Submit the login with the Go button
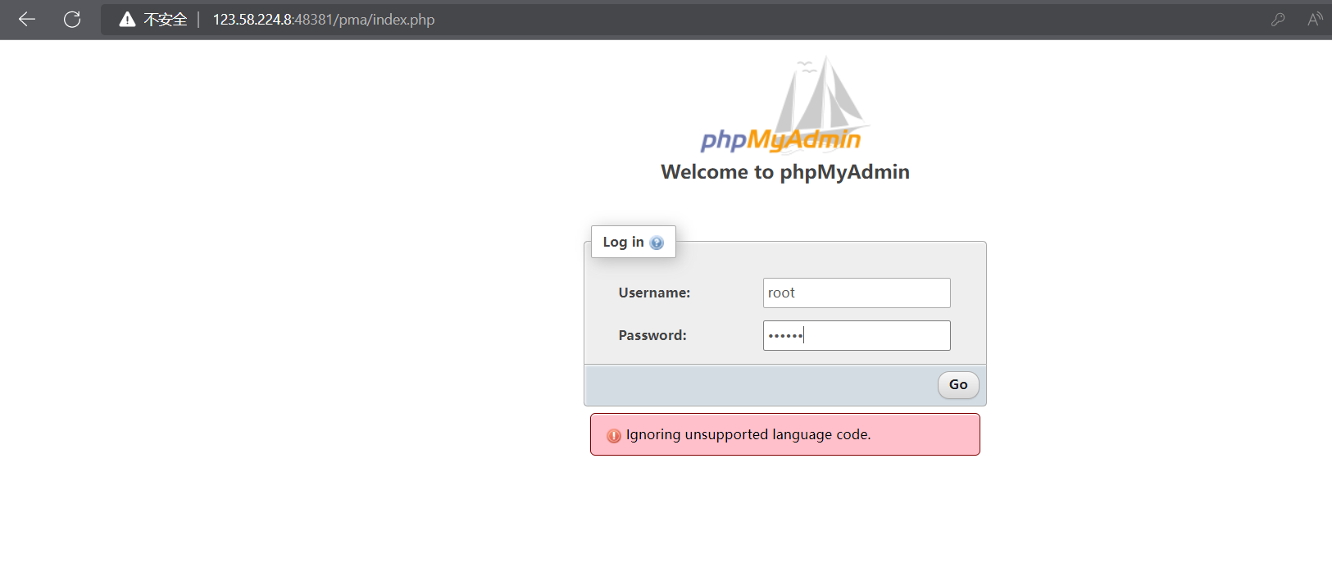 click(x=958, y=385)
